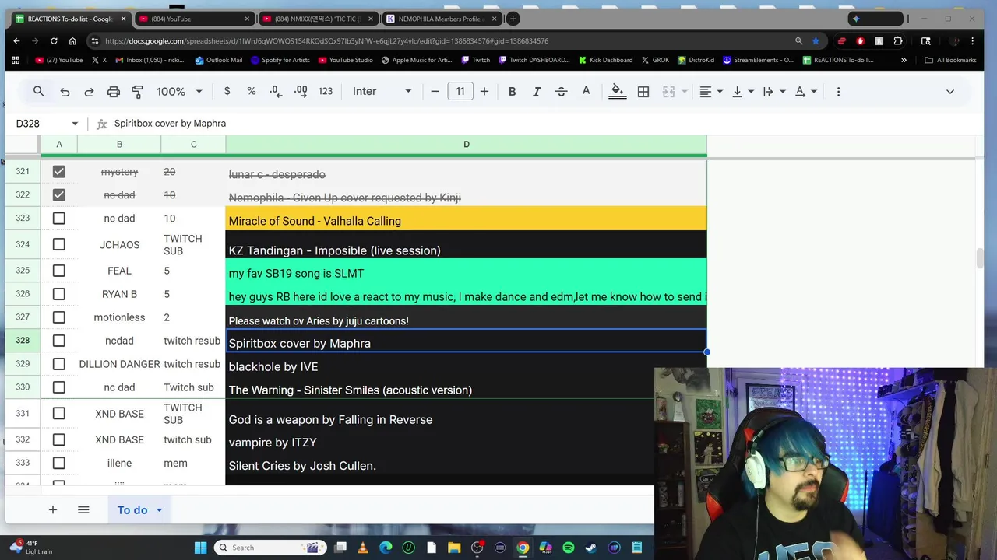Screen dimensions: 997x560
Task: Add a new sheet with plus button
Action: pyautogui.click(x=52, y=510)
